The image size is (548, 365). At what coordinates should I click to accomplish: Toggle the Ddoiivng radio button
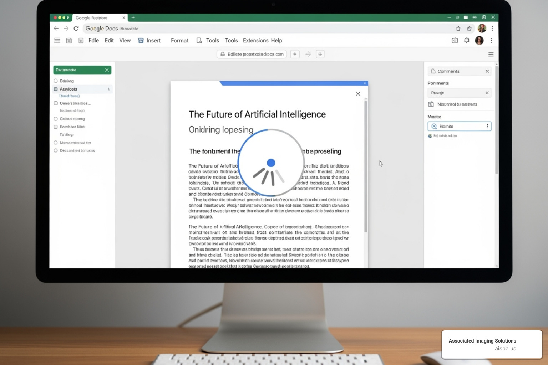(56, 81)
